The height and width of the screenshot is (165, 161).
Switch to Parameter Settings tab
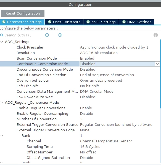coord(22,22)
